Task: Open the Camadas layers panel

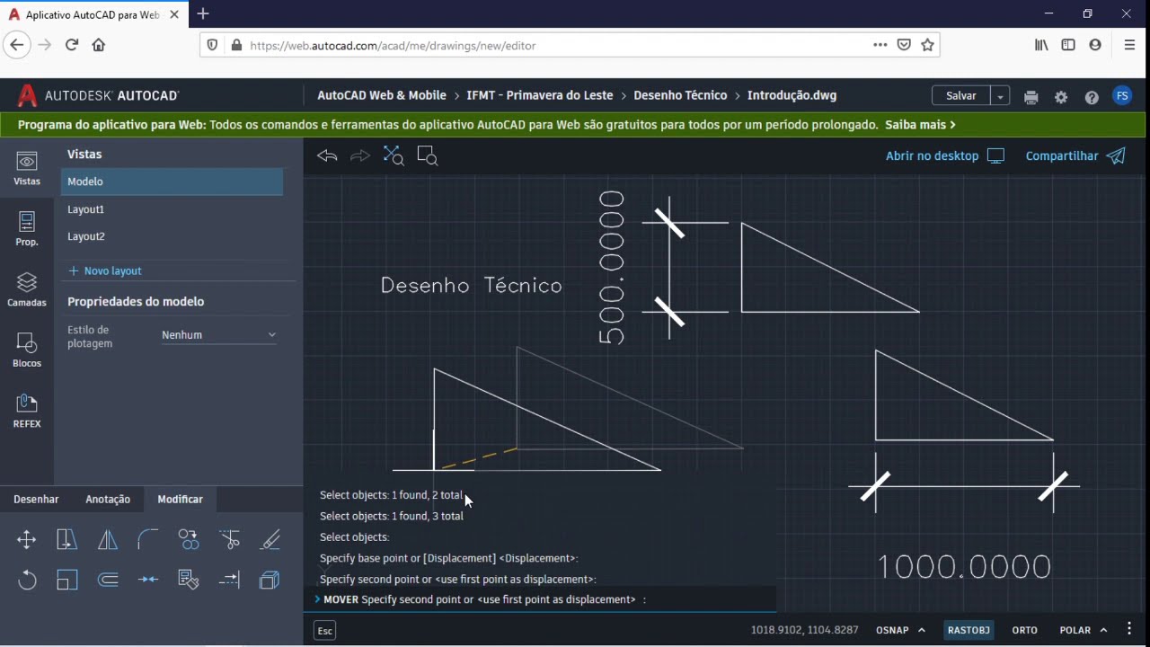Action: [27, 289]
